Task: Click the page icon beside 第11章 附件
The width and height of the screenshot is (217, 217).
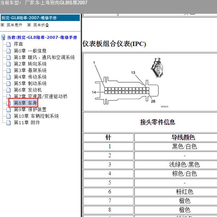Action: (9, 123)
